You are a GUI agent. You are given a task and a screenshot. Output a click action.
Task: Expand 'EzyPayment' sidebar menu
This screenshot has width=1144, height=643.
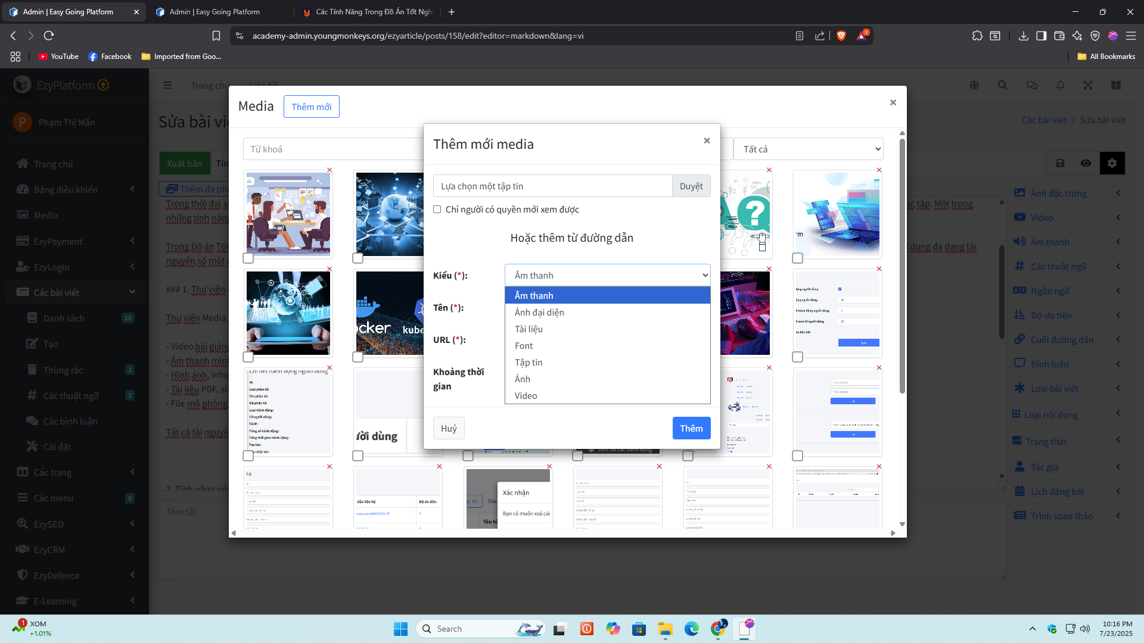[74, 241]
